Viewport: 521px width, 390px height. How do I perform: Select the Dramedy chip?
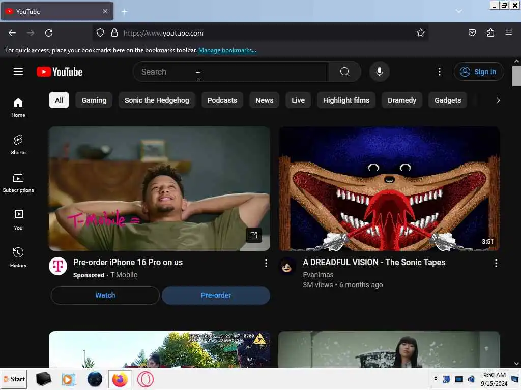pos(402,100)
